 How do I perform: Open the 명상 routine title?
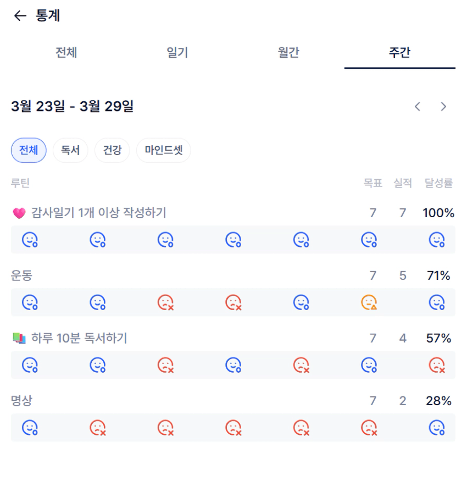21,401
